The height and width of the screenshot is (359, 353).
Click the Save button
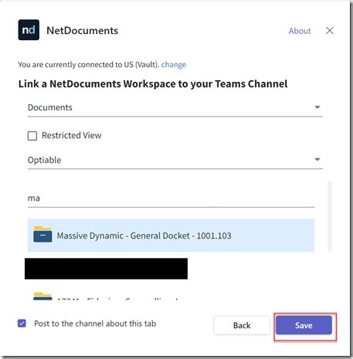[x=304, y=325]
